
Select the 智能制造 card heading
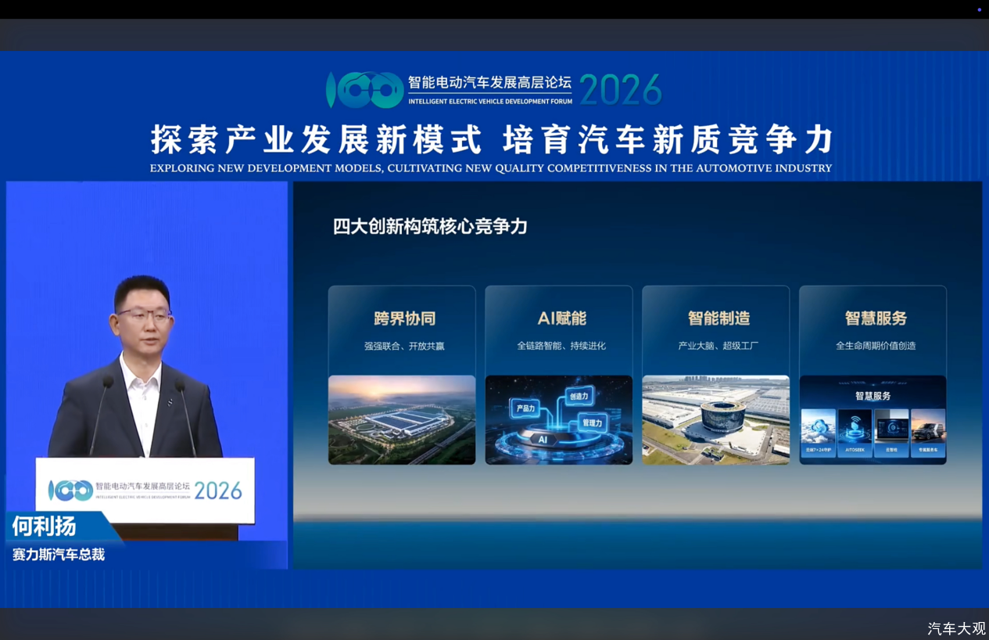[x=718, y=318]
